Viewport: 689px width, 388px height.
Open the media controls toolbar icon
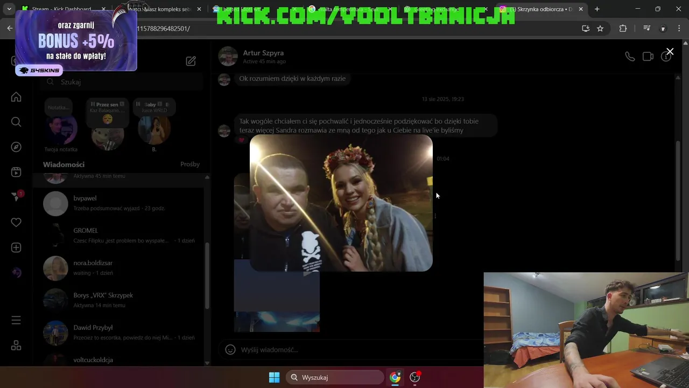point(647,29)
